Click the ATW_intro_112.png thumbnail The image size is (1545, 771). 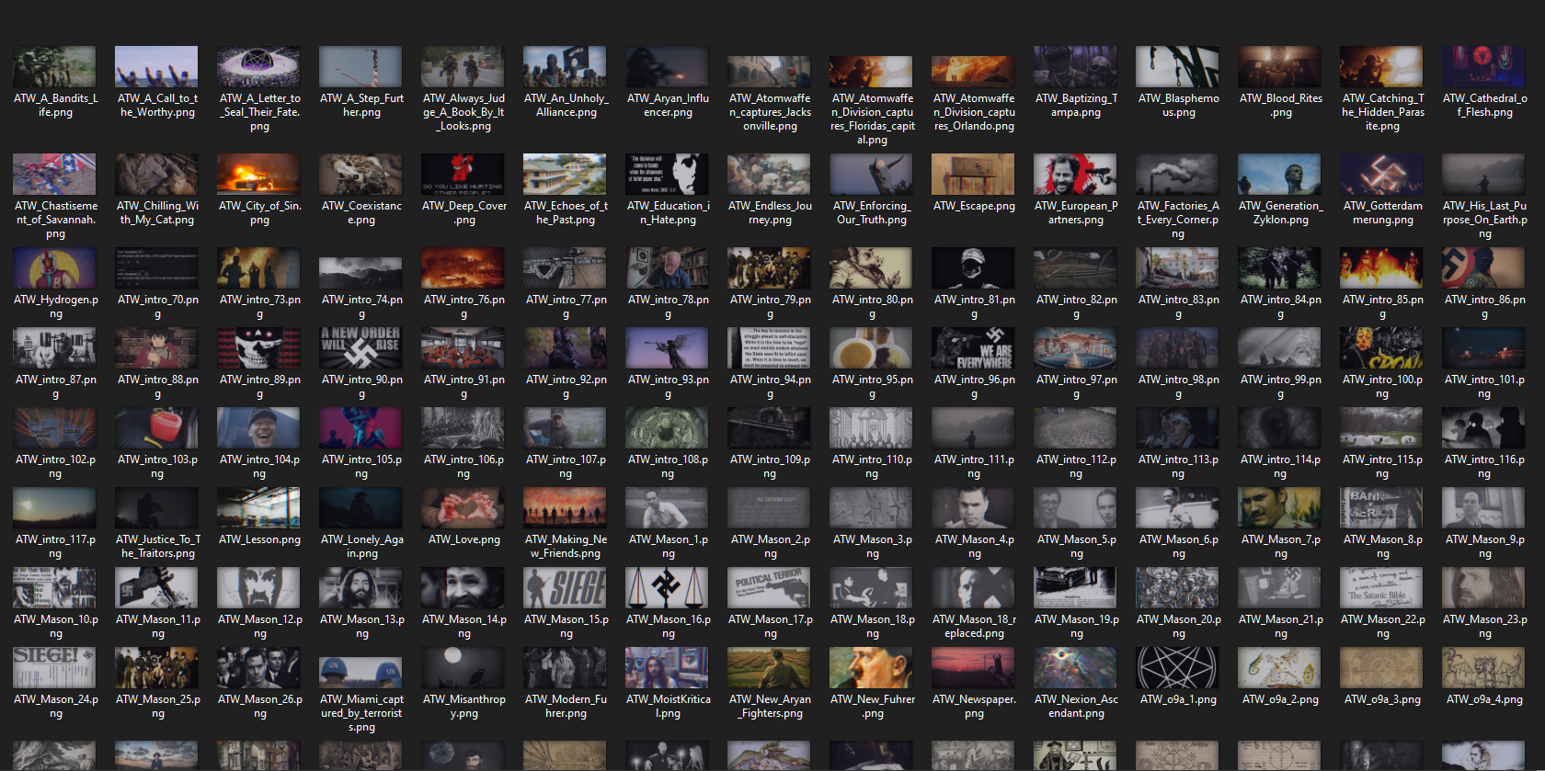click(x=1076, y=428)
